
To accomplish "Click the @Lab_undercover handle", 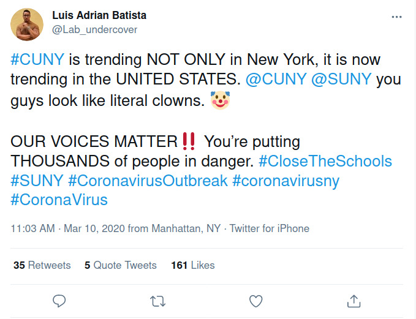I will [94, 29].
